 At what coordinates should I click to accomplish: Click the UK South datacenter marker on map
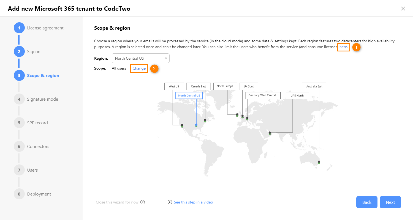(x=242, y=117)
